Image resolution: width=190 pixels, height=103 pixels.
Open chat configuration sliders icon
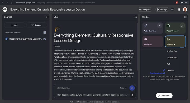click(x=136, y=17)
